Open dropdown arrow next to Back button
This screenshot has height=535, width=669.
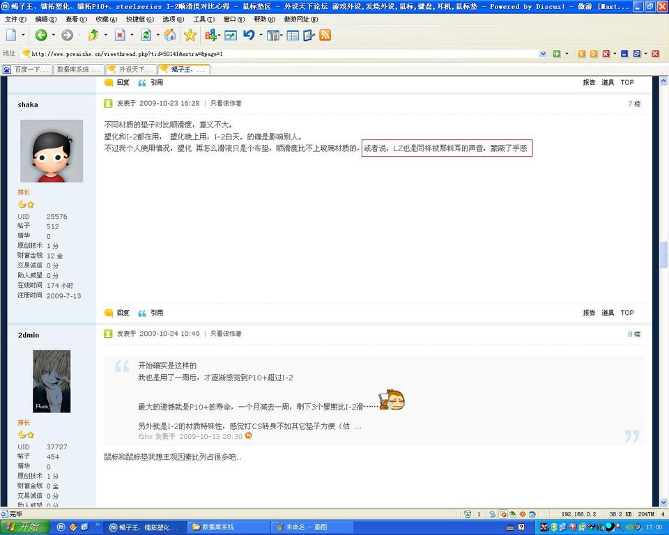pyautogui.click(x=53, y=35)
